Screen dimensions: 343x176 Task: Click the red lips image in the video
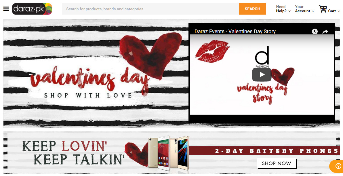coord(212,51)
